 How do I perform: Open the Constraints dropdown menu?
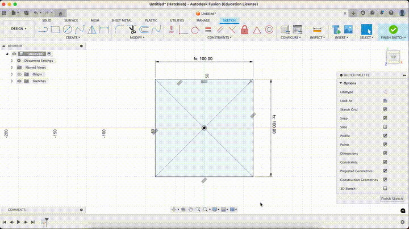219,37
